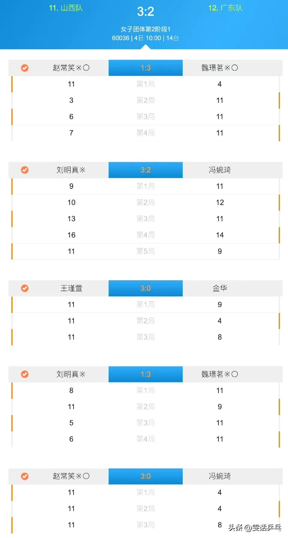
Task: Select the overall 3:2 match score
Action: 145,12
